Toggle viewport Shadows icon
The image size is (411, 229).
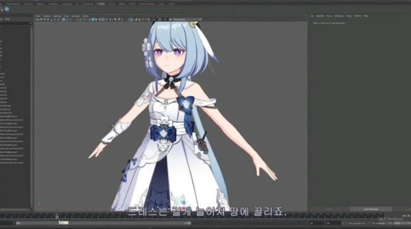(x=110, y=19)
